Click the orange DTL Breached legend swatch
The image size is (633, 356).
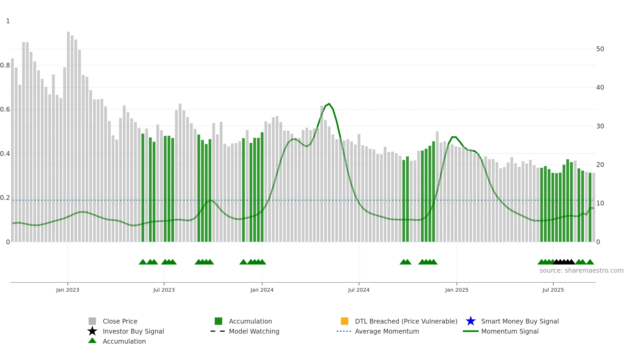point(344,321)
